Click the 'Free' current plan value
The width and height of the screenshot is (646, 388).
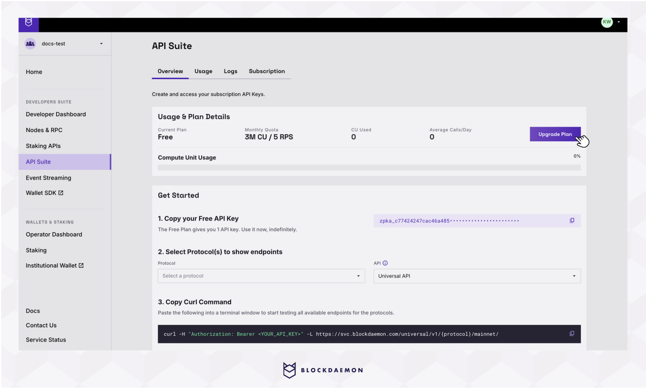(x=165, y=137)
